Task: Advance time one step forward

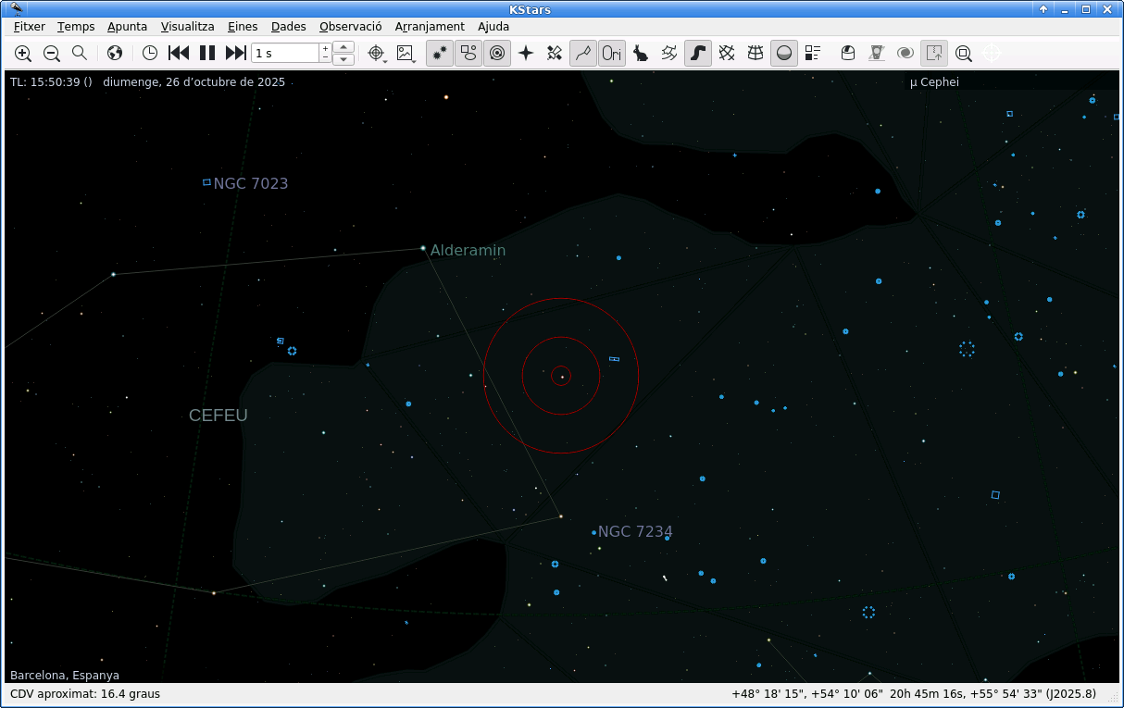Action: point(235,53)
